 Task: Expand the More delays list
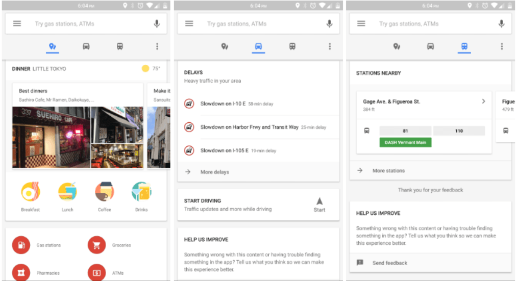pos(214,172)
